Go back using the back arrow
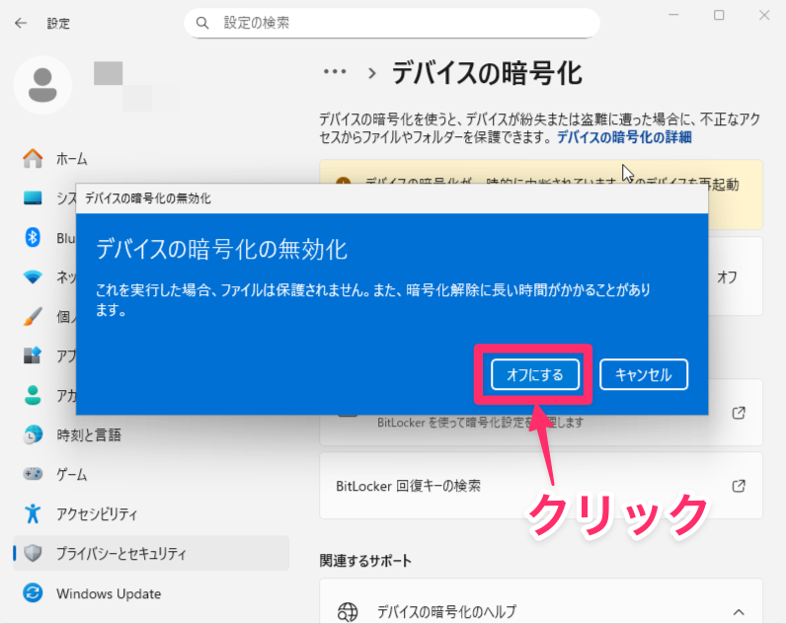The height and width of the screenshot is (624, 786). click(x=21, y=22)
